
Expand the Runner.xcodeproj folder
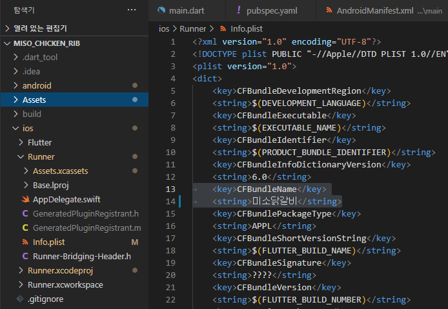coord(21,270)
